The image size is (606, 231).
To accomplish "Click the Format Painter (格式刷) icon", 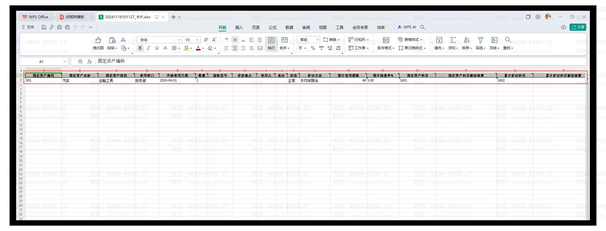I will point(98,40).
